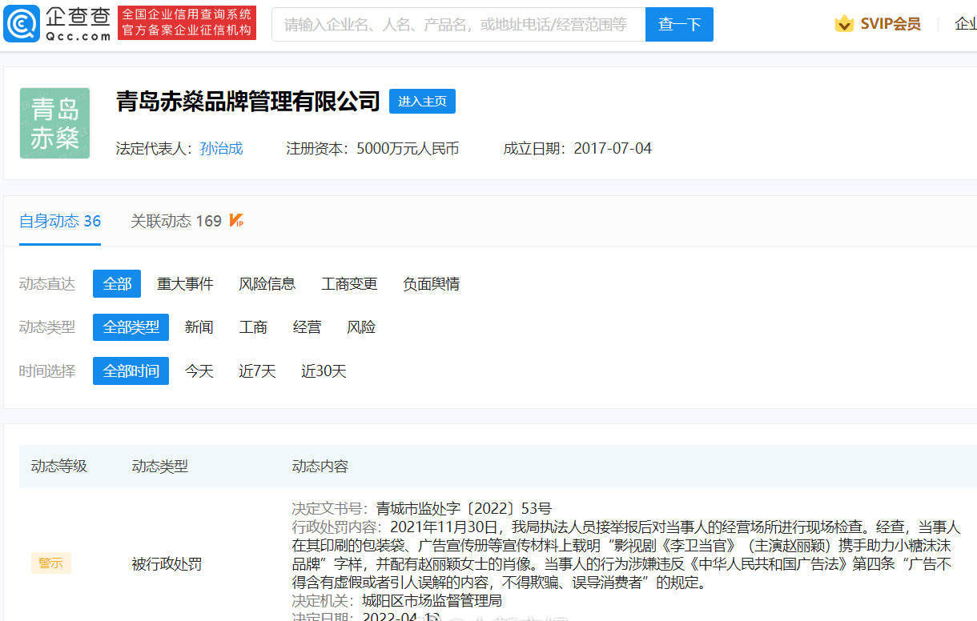Image resolution: width=977 pixels, height=621 pixels.
Task: Open the 青岛赤燊 company logo thumbnail
Action: (x=54, y=122)
